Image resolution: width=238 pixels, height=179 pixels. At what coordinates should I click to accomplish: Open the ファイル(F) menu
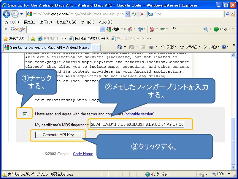(11, 22)
